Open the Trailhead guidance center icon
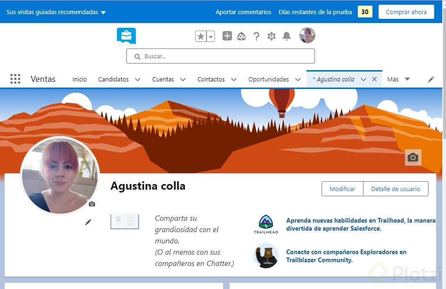Image resolution: width=446 pixels, height=289 pixels. (241, 36)
